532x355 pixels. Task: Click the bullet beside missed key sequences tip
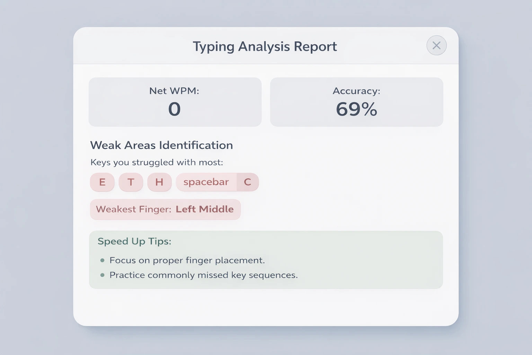coord(103,275)
